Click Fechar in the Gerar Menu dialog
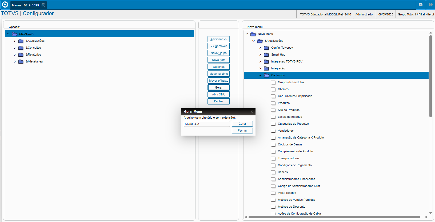Viewport: 435px width, 222px height. [x=242, y=131]
